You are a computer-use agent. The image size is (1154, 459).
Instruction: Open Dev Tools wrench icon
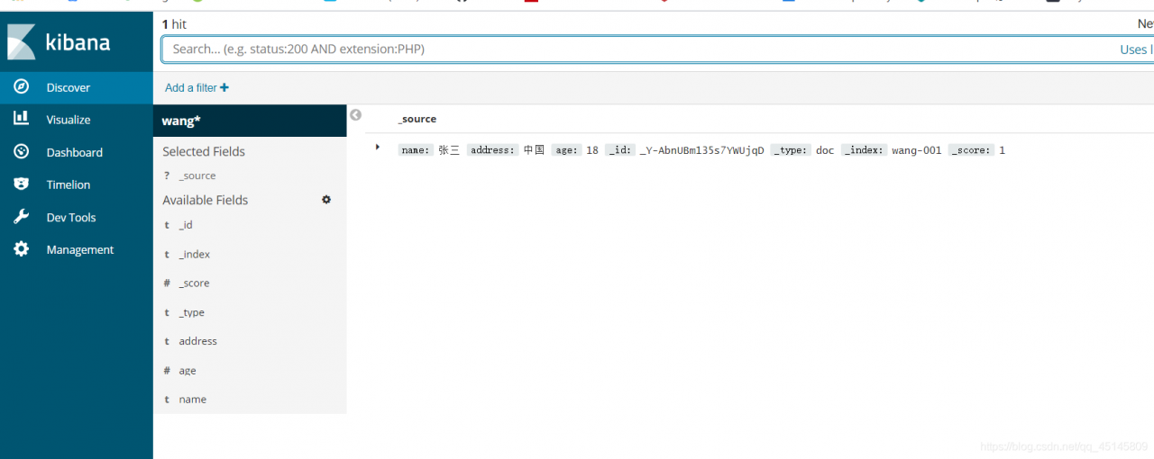tap(22, 217)
